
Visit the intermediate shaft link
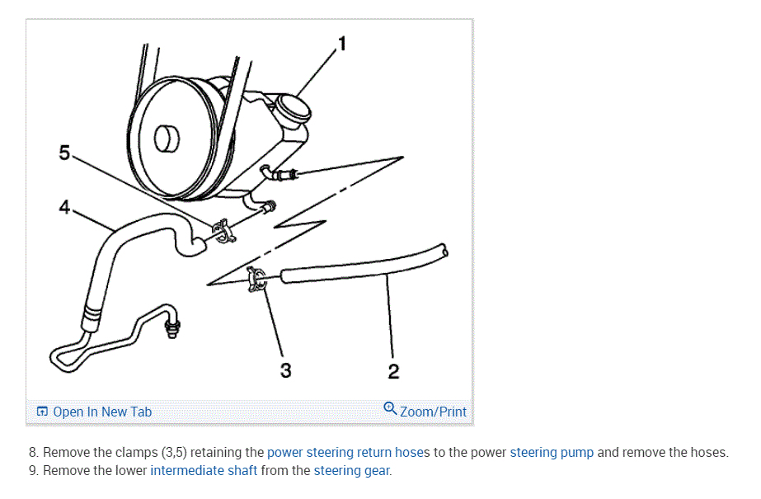tap(204, 471)
